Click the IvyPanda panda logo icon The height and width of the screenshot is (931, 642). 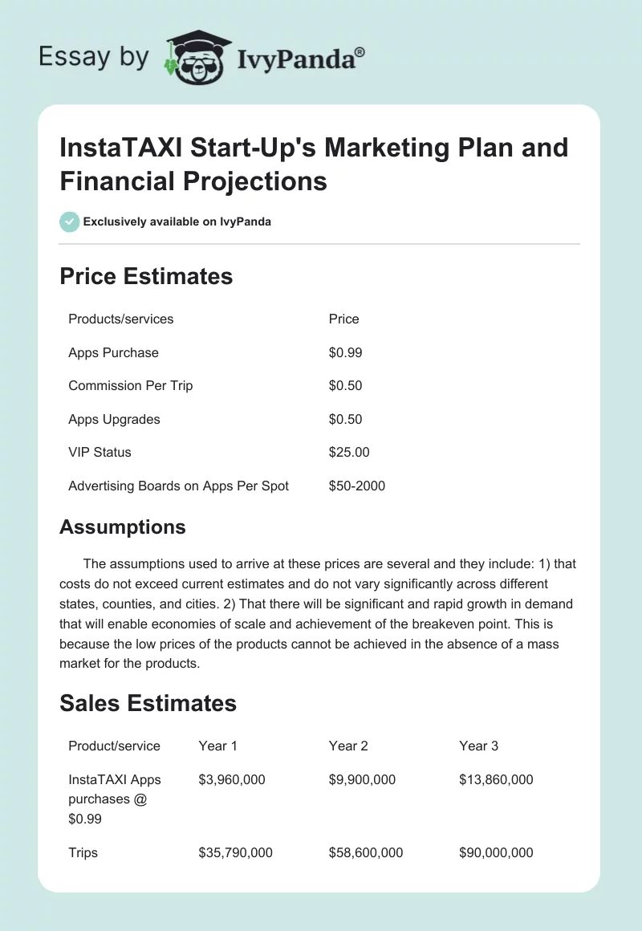click(x=196, y=58)
